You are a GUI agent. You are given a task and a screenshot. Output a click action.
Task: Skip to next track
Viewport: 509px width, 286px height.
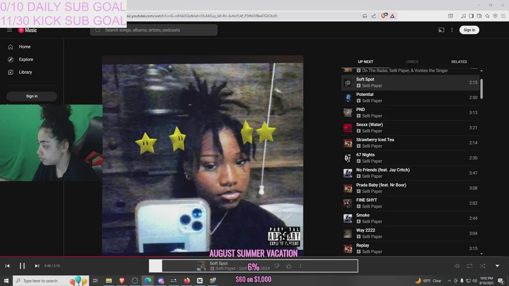[37, 266]
